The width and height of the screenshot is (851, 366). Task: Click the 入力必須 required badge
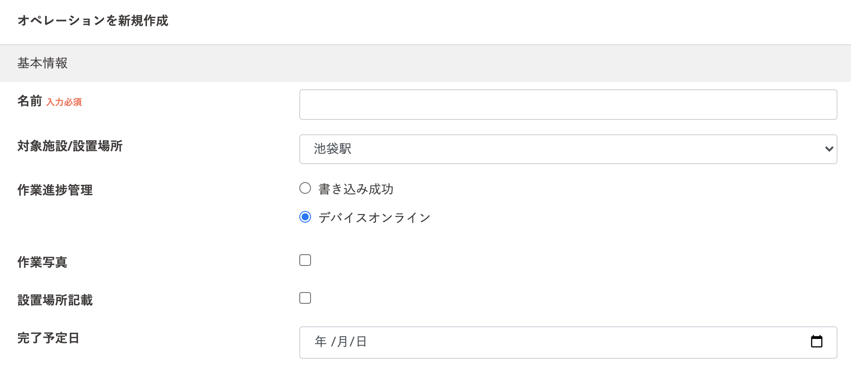point(64,102)
